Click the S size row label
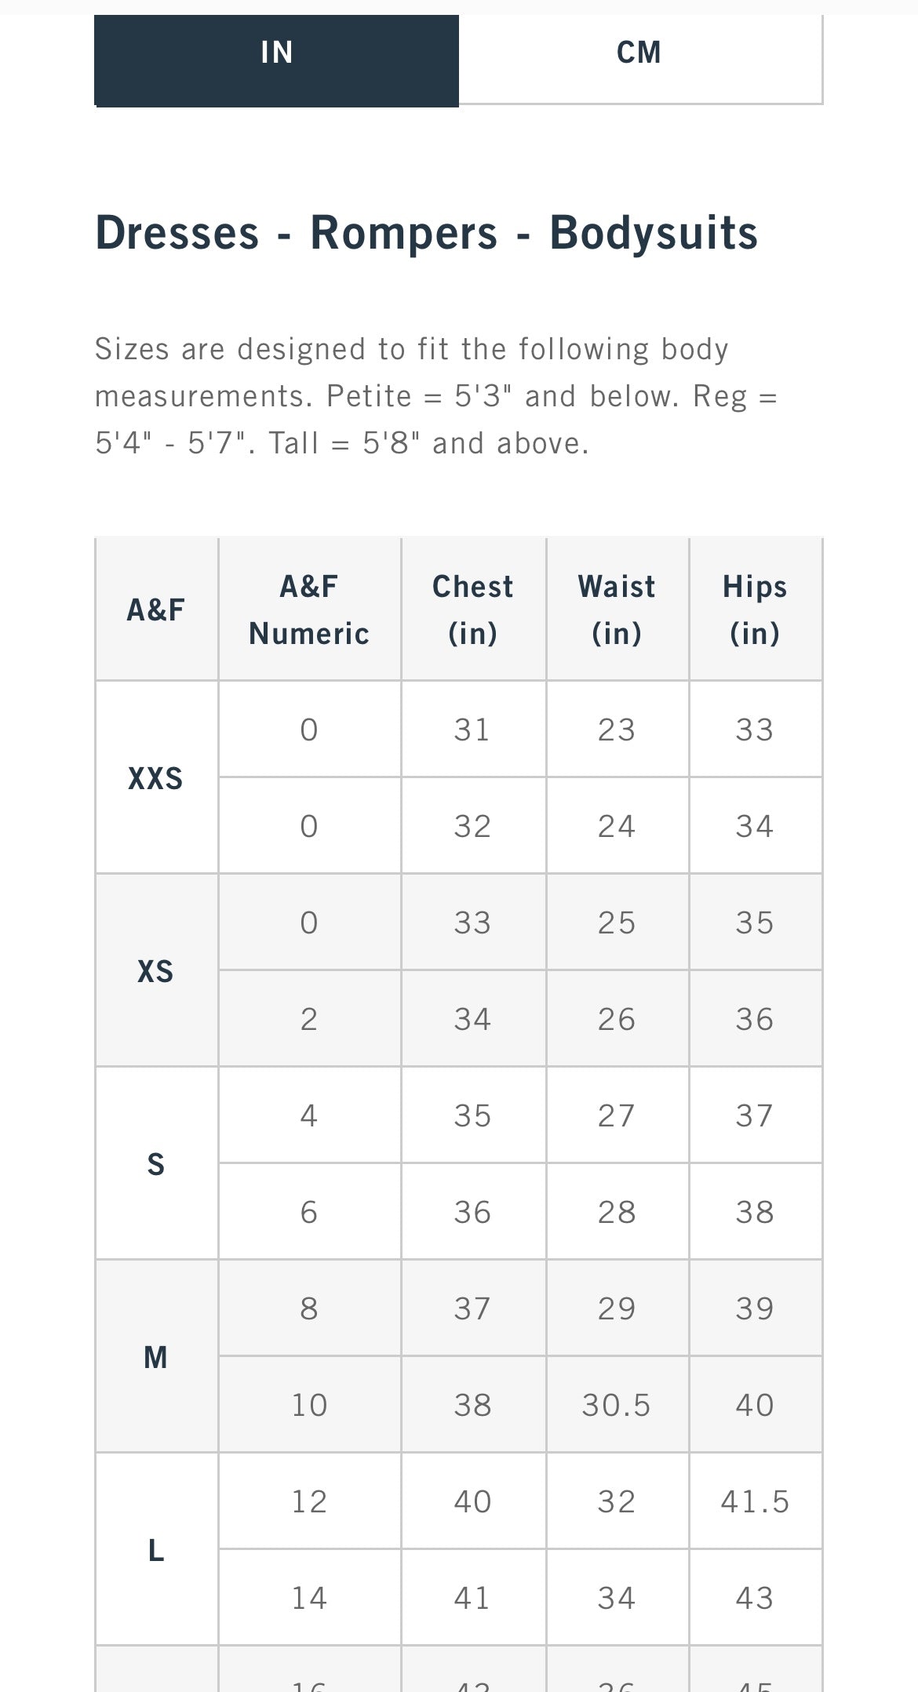918x1692 pixels. (156, 1164)
